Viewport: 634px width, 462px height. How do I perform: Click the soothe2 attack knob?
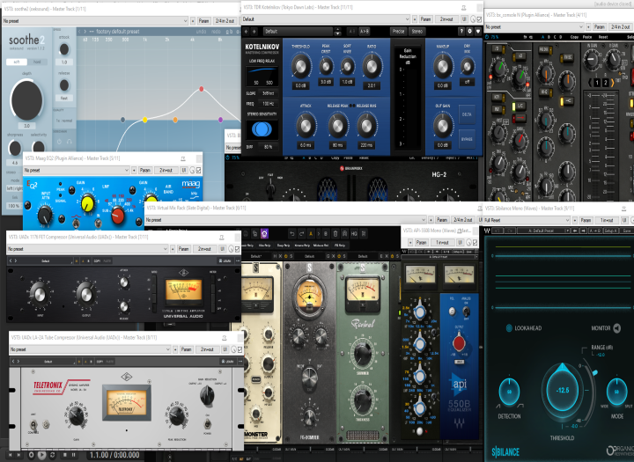pyautogui.click(x=64, y=49)
